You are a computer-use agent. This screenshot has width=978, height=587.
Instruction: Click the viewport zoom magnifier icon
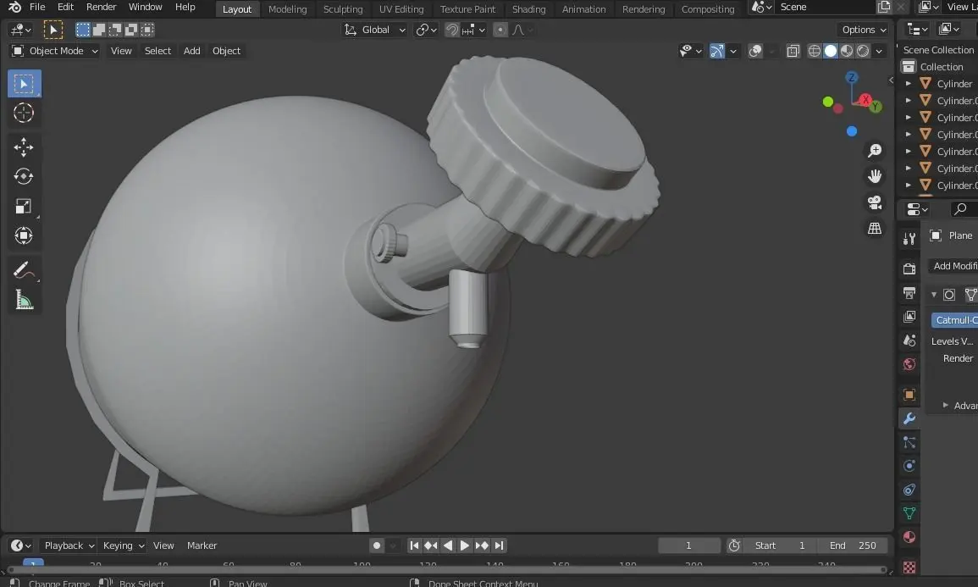[875, 150]
